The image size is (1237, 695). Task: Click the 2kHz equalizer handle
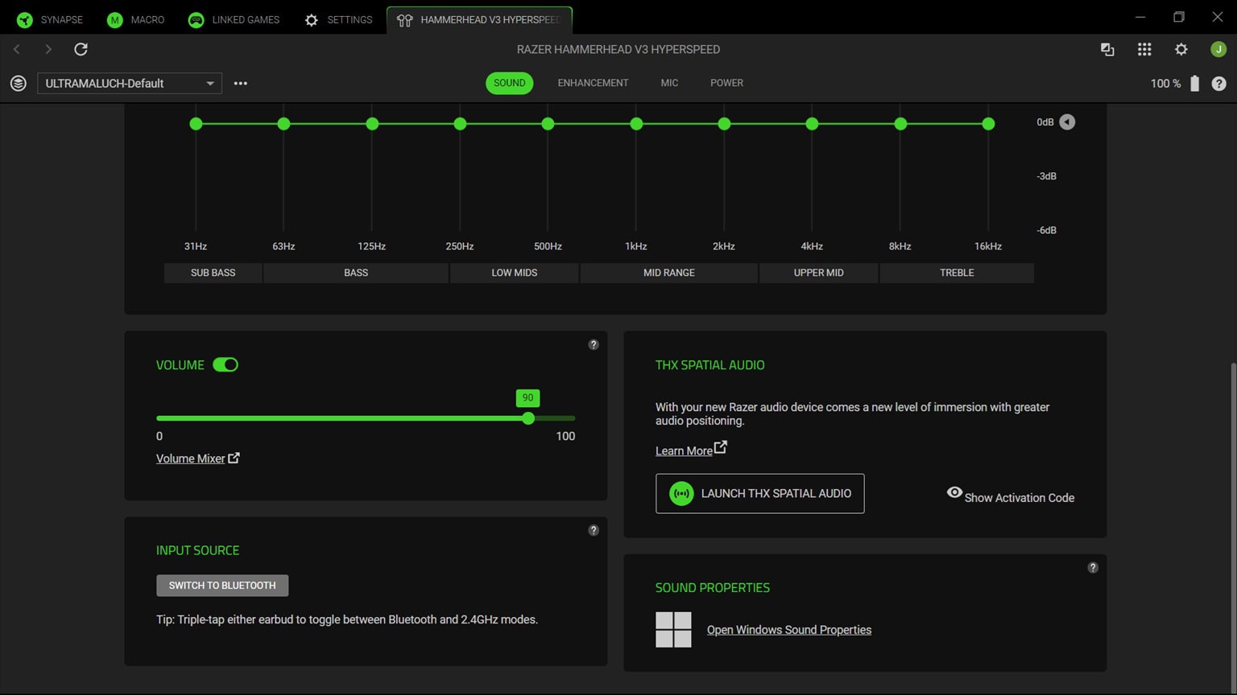pos(724,124)
